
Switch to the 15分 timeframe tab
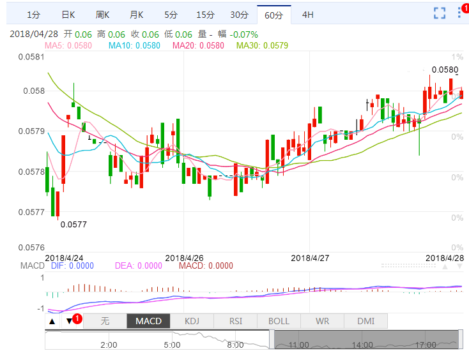tap(205, 15)
